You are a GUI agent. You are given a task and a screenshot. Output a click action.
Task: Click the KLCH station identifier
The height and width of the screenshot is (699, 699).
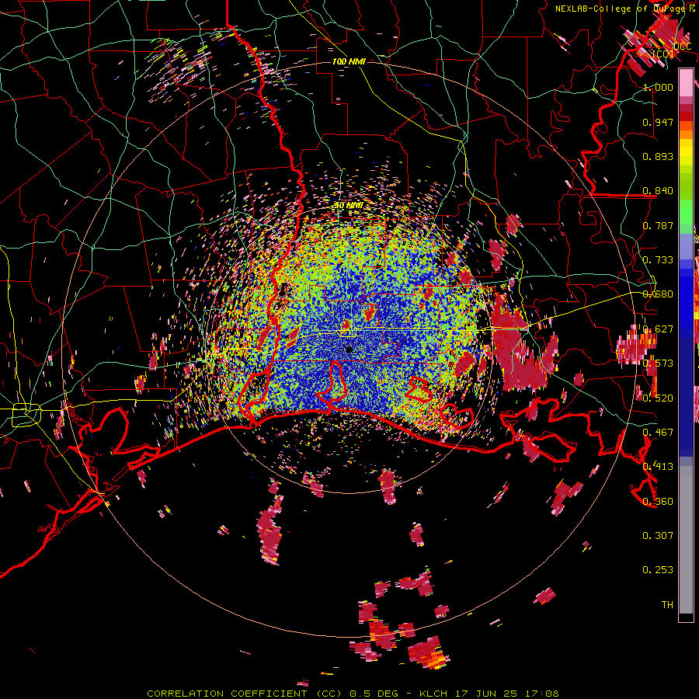(433, 694)
